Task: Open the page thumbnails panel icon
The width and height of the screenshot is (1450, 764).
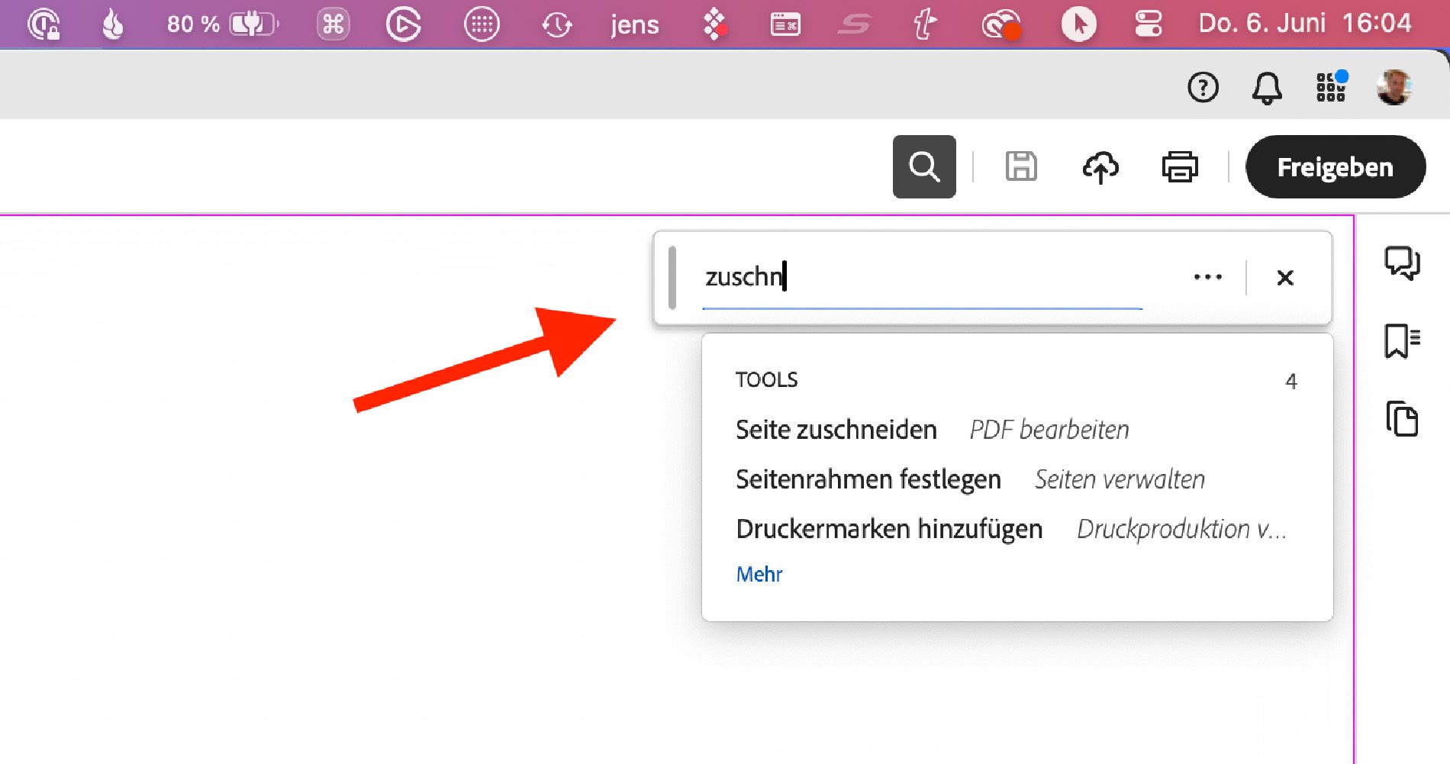Action: [1401, 418]
